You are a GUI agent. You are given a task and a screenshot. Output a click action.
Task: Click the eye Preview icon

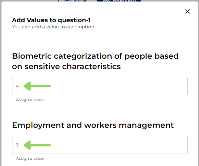pyautogui.click(x=107, y=1)
